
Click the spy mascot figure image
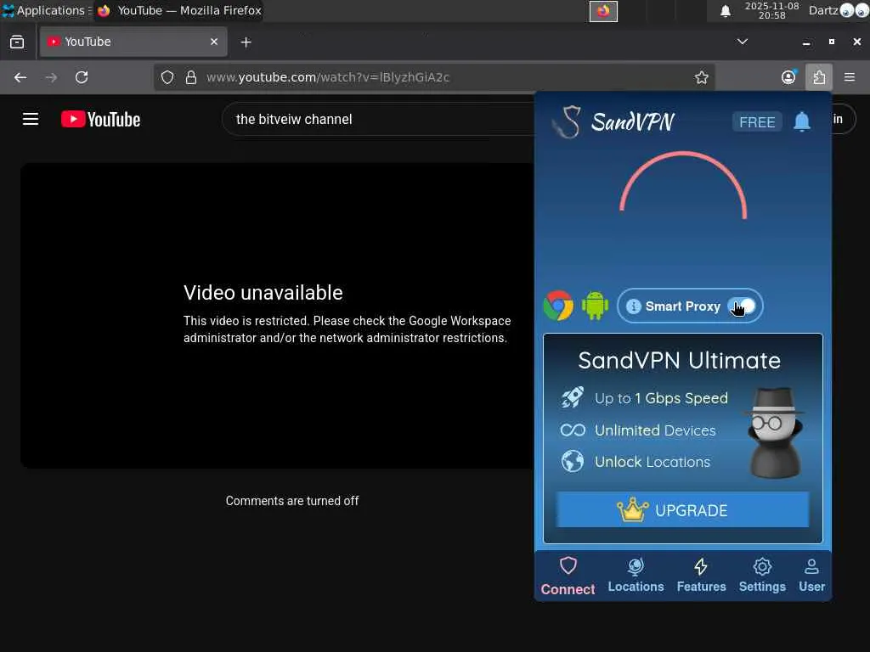tap(775, 432)
